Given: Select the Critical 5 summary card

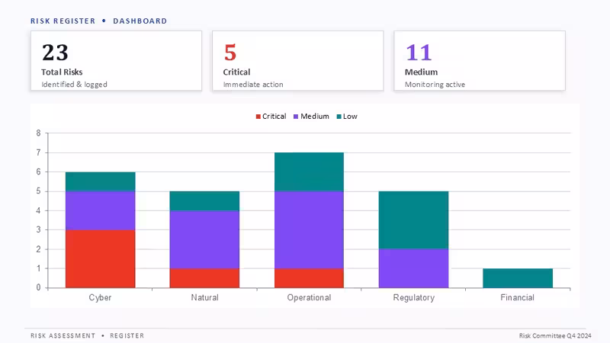Looking at the screenshot, I should tap(298, 61).
